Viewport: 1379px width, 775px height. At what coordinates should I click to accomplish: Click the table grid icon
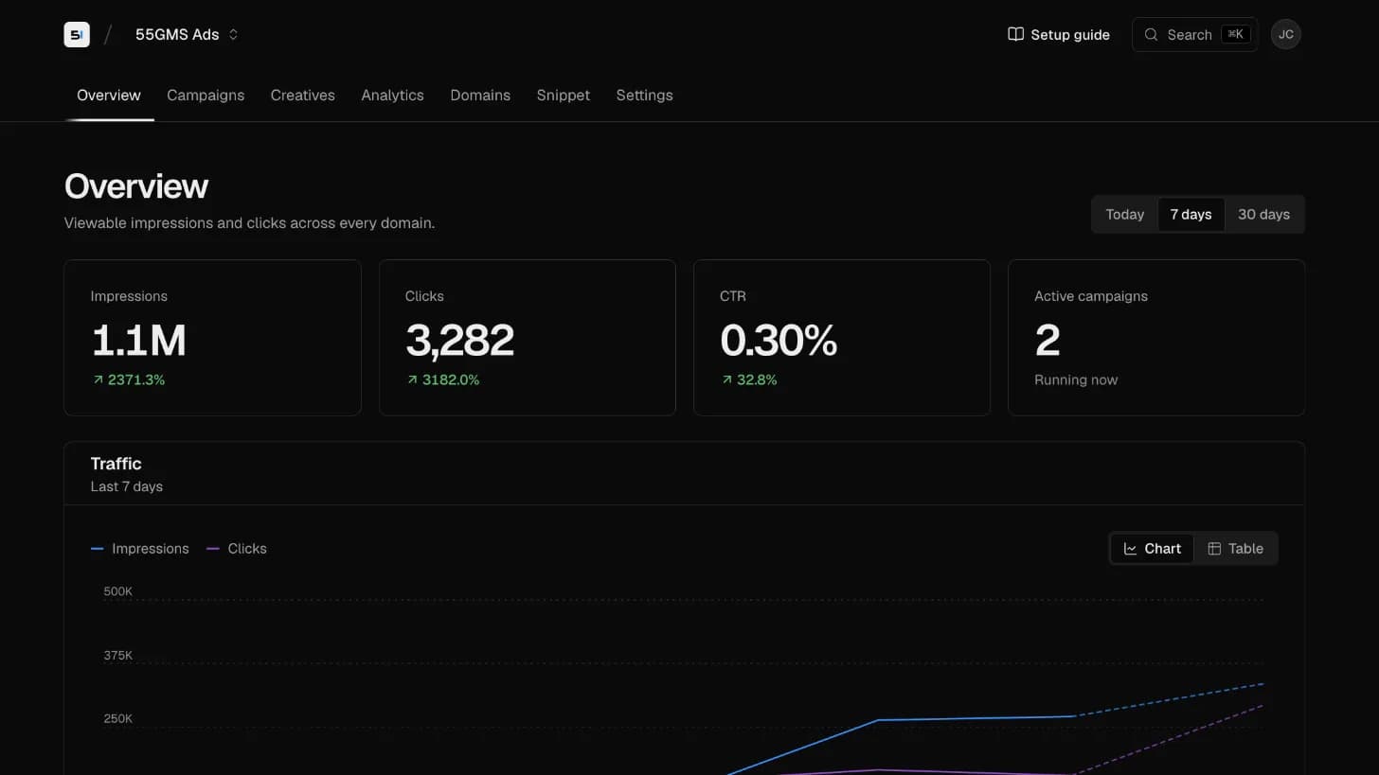pos(1214,549)
